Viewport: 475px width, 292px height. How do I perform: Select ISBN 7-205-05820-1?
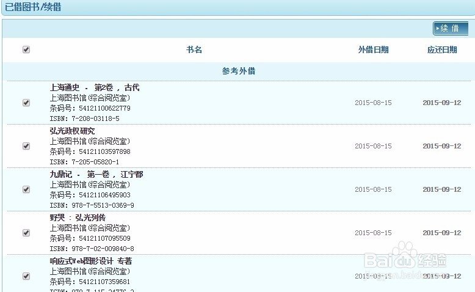tap(95, 162)
